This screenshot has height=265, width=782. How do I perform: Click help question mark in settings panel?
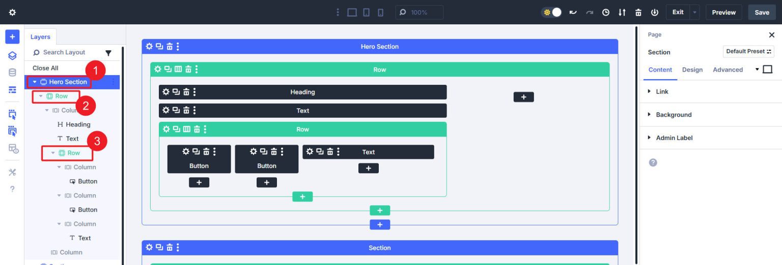coord(653,162)
